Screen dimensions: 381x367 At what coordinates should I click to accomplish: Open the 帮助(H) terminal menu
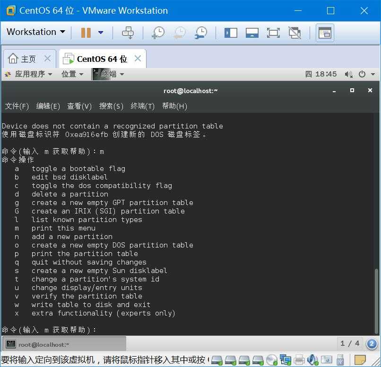point(175,106)
